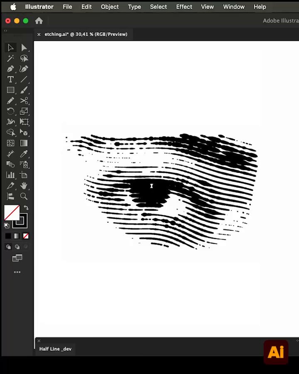The height and width of the screenshot is (374, 299).
Task: Set paint to None
Action: coord(26,236)
